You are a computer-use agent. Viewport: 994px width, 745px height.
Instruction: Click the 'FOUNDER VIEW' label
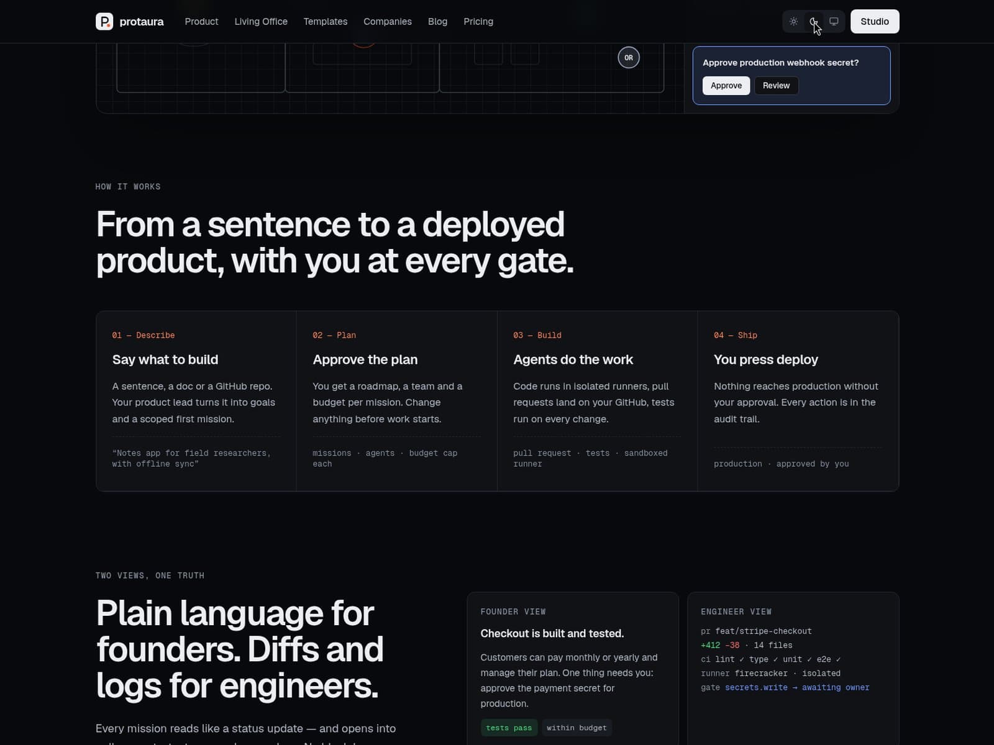click(513, 612)
